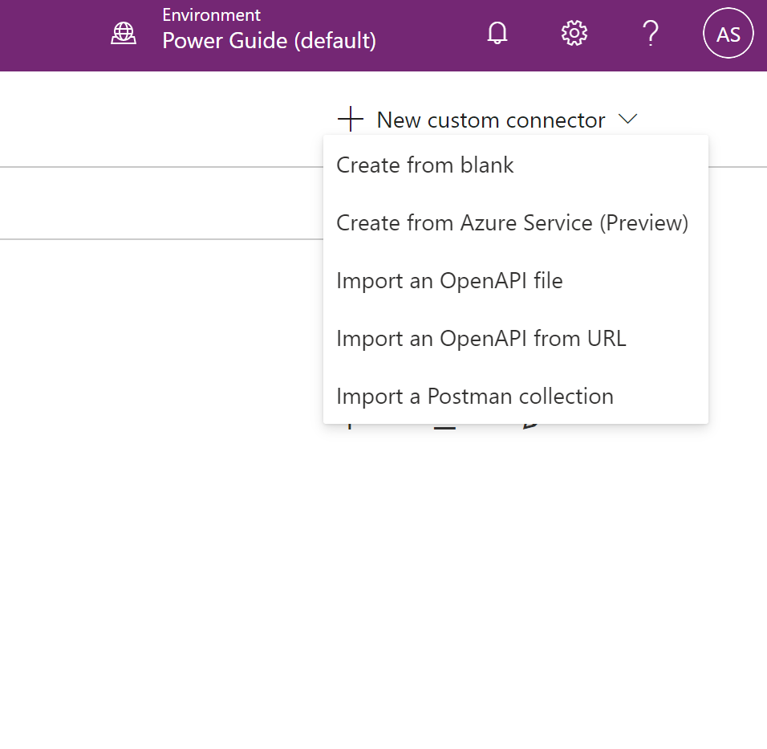Choose Create from Azure Service (Preview)
Screen dimensions: 767x749
512,223
